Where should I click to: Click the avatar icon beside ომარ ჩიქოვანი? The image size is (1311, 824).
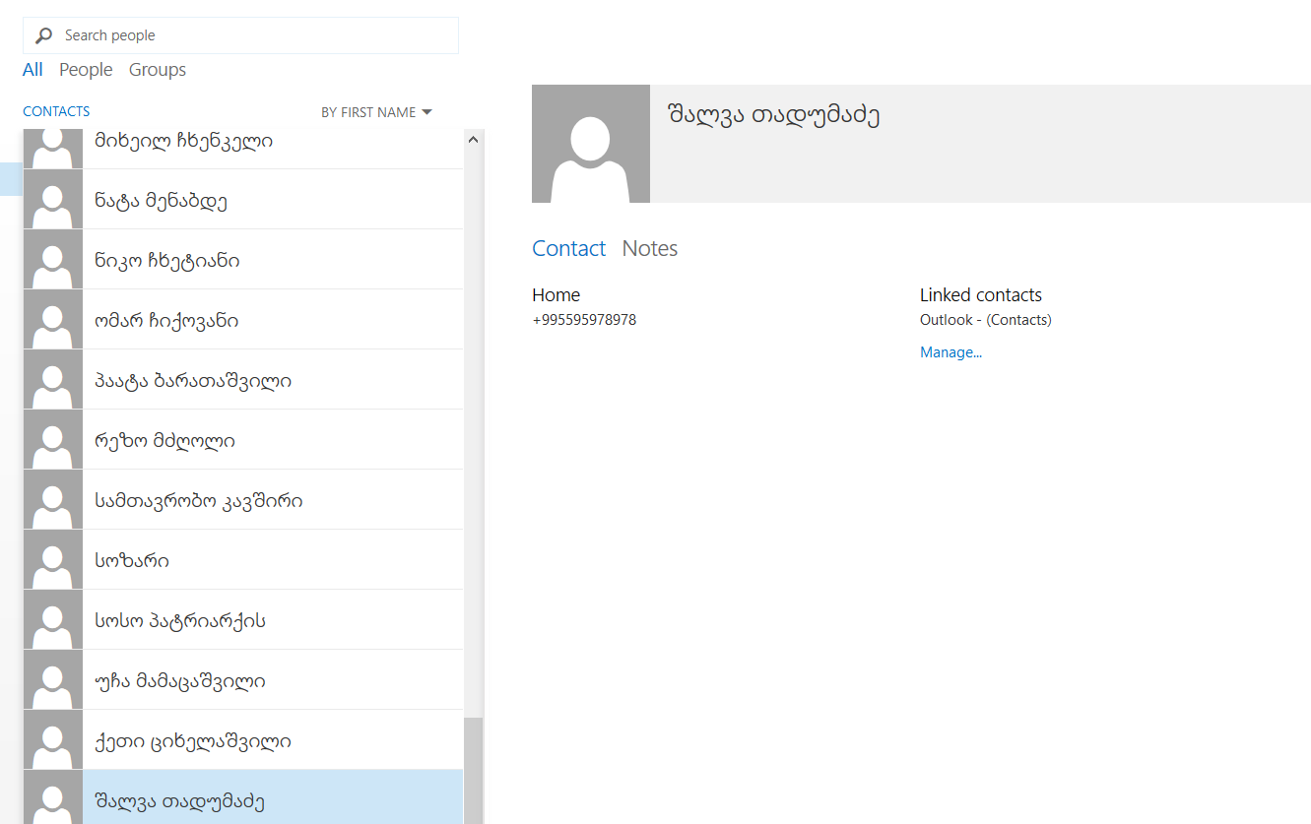pos(52,320)
